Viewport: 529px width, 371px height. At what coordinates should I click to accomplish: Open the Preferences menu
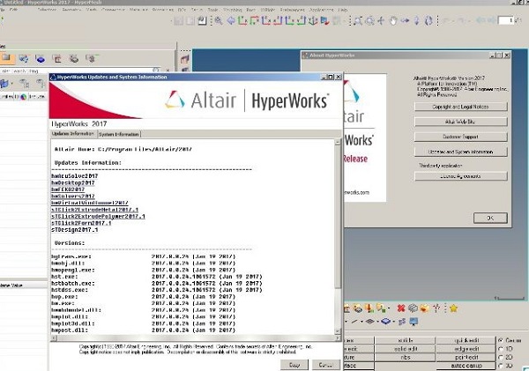click(293, 10)
